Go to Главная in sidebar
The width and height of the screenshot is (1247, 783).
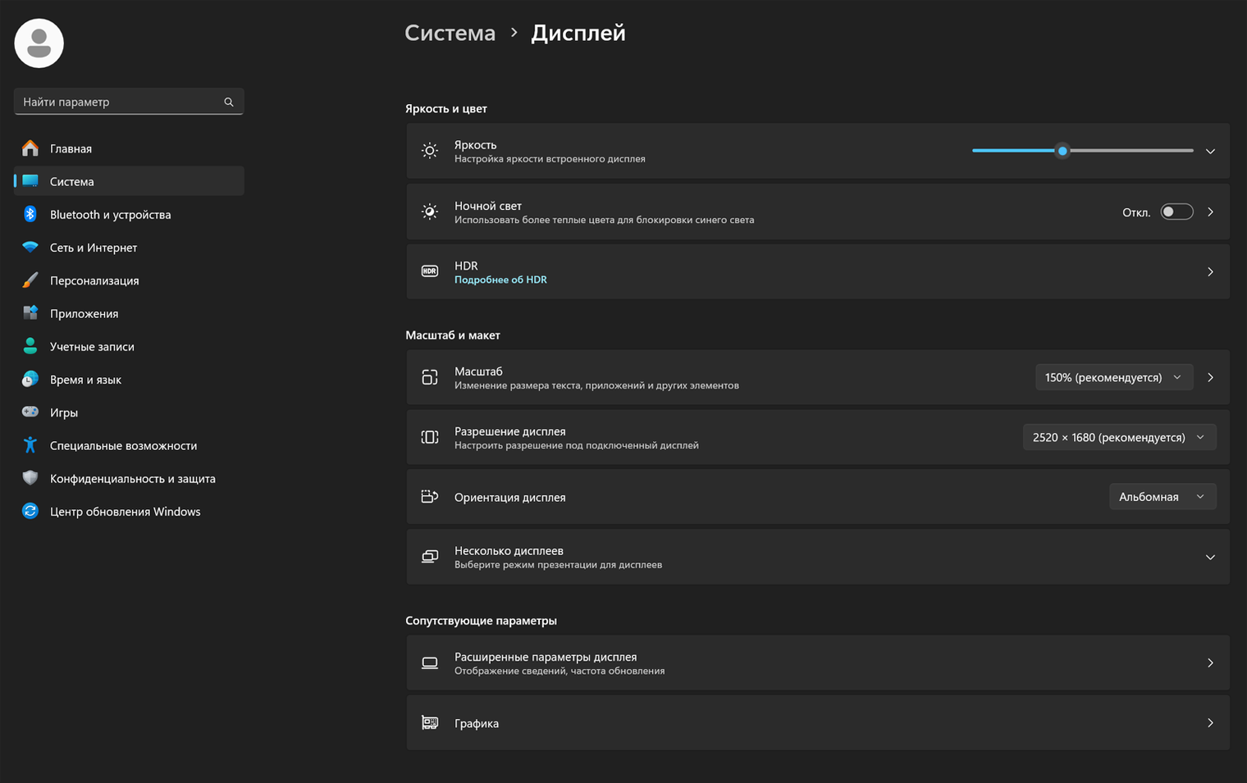129,148
